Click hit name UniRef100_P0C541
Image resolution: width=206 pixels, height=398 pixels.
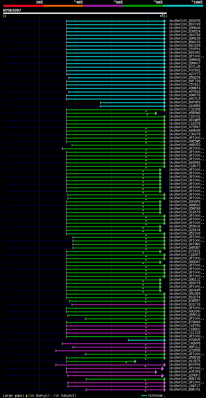click(185, 71)
